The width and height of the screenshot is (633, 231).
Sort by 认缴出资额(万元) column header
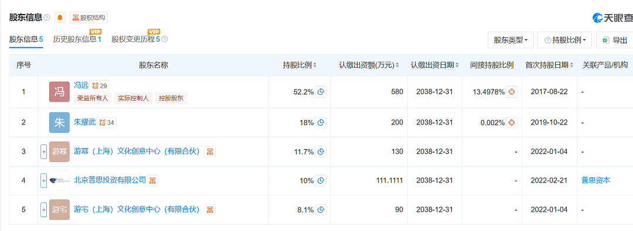369,65
